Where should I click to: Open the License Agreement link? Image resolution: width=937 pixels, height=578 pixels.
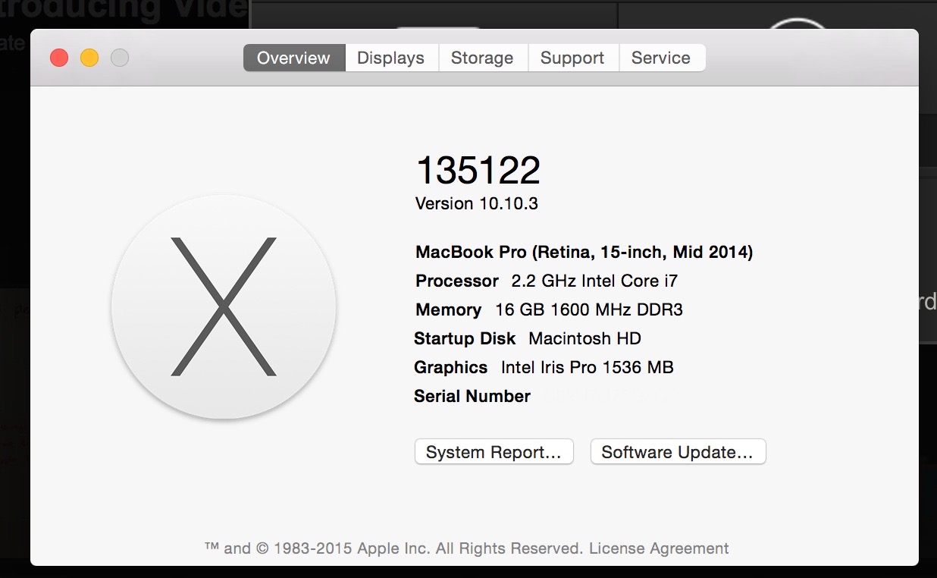click(659, 548)
